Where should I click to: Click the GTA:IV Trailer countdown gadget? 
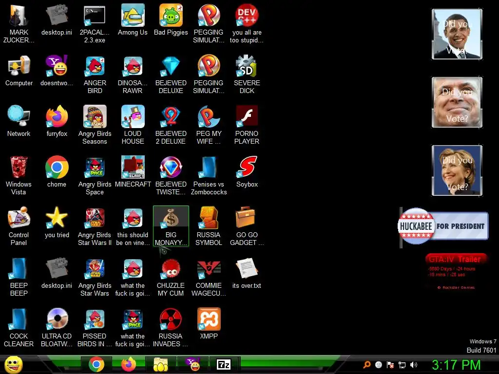click(456, 272)
